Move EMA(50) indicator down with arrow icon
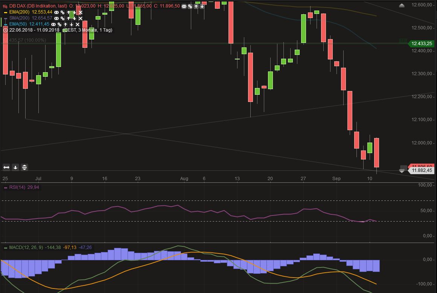This screenshot has width=437, height=293. pos(71,24)
